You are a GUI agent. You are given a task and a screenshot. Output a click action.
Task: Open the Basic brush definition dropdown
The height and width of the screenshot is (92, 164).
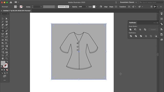coord(70,7)
